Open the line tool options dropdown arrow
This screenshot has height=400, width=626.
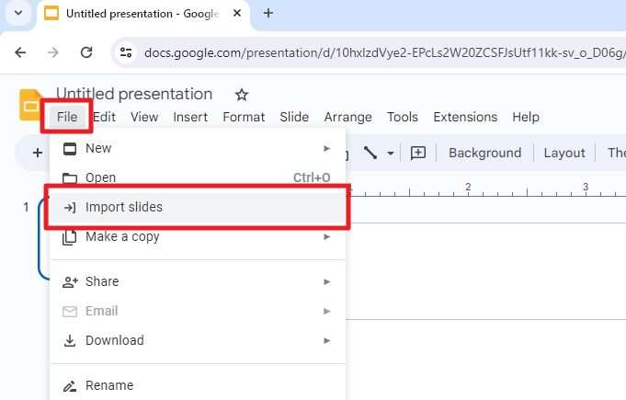[391, 154]
